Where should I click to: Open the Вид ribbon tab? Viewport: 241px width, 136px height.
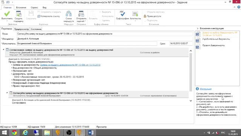tap(44, 8)
